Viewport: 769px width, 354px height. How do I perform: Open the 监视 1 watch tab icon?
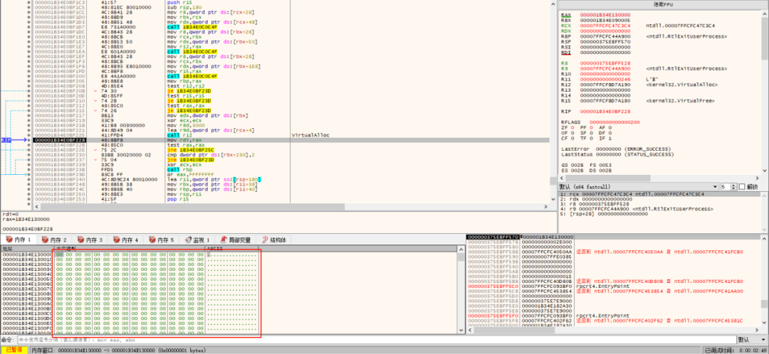click(x=188, y=240)
